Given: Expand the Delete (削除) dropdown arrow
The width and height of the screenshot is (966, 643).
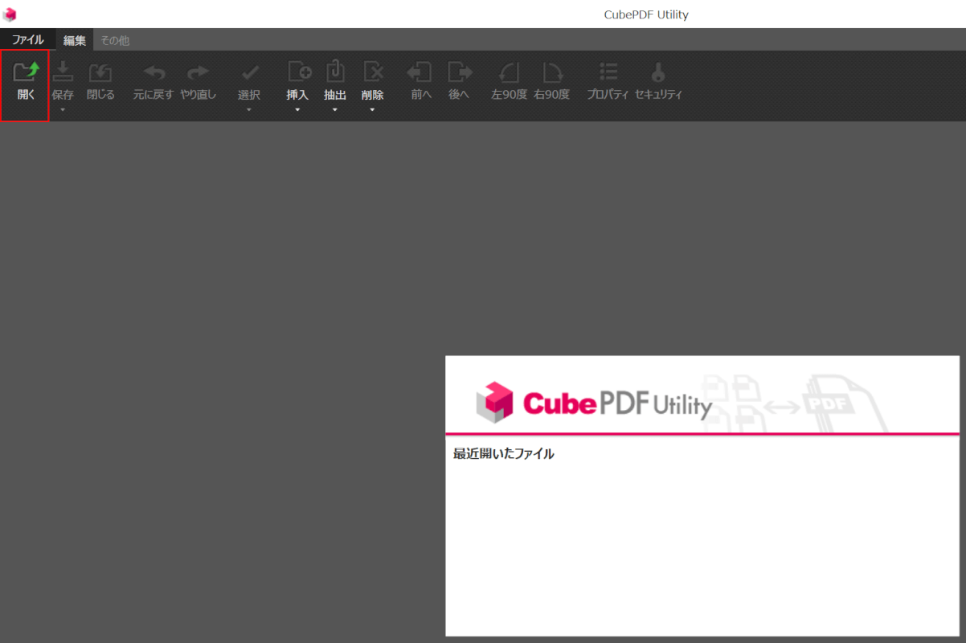Looking at the screenshot, I should [x=372, y=110].
